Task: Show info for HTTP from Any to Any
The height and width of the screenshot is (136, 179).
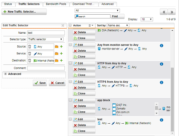Action: click(162, 64)
